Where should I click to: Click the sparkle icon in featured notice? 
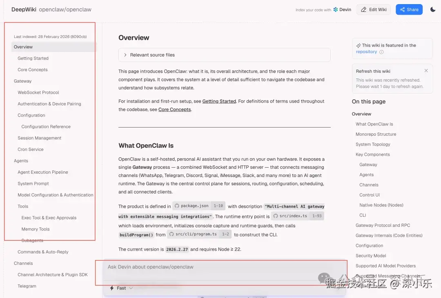[x=359, y=46]
